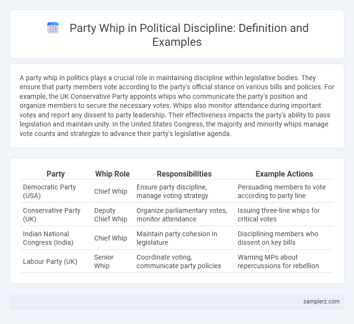Click the 'Party' column header
The image size is (354, 324).
point(55,174)
